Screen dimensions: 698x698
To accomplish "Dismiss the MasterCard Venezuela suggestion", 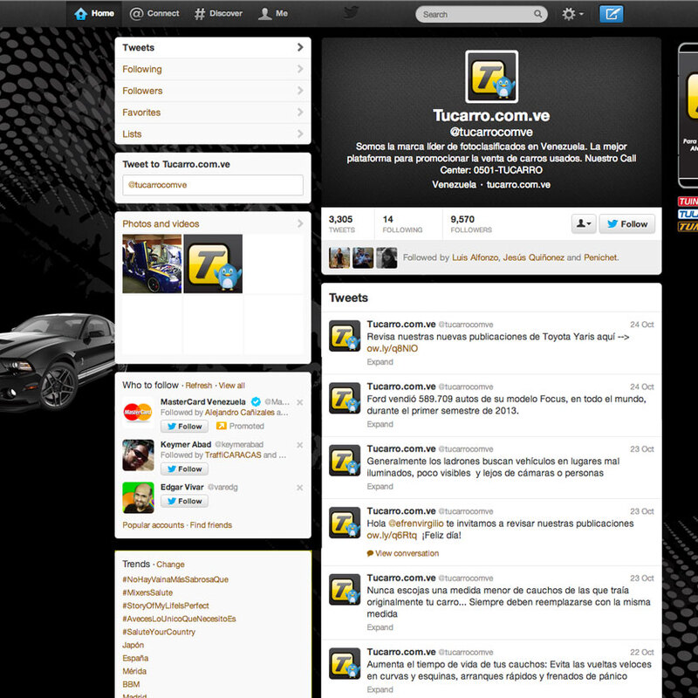I will click(299, 402).
